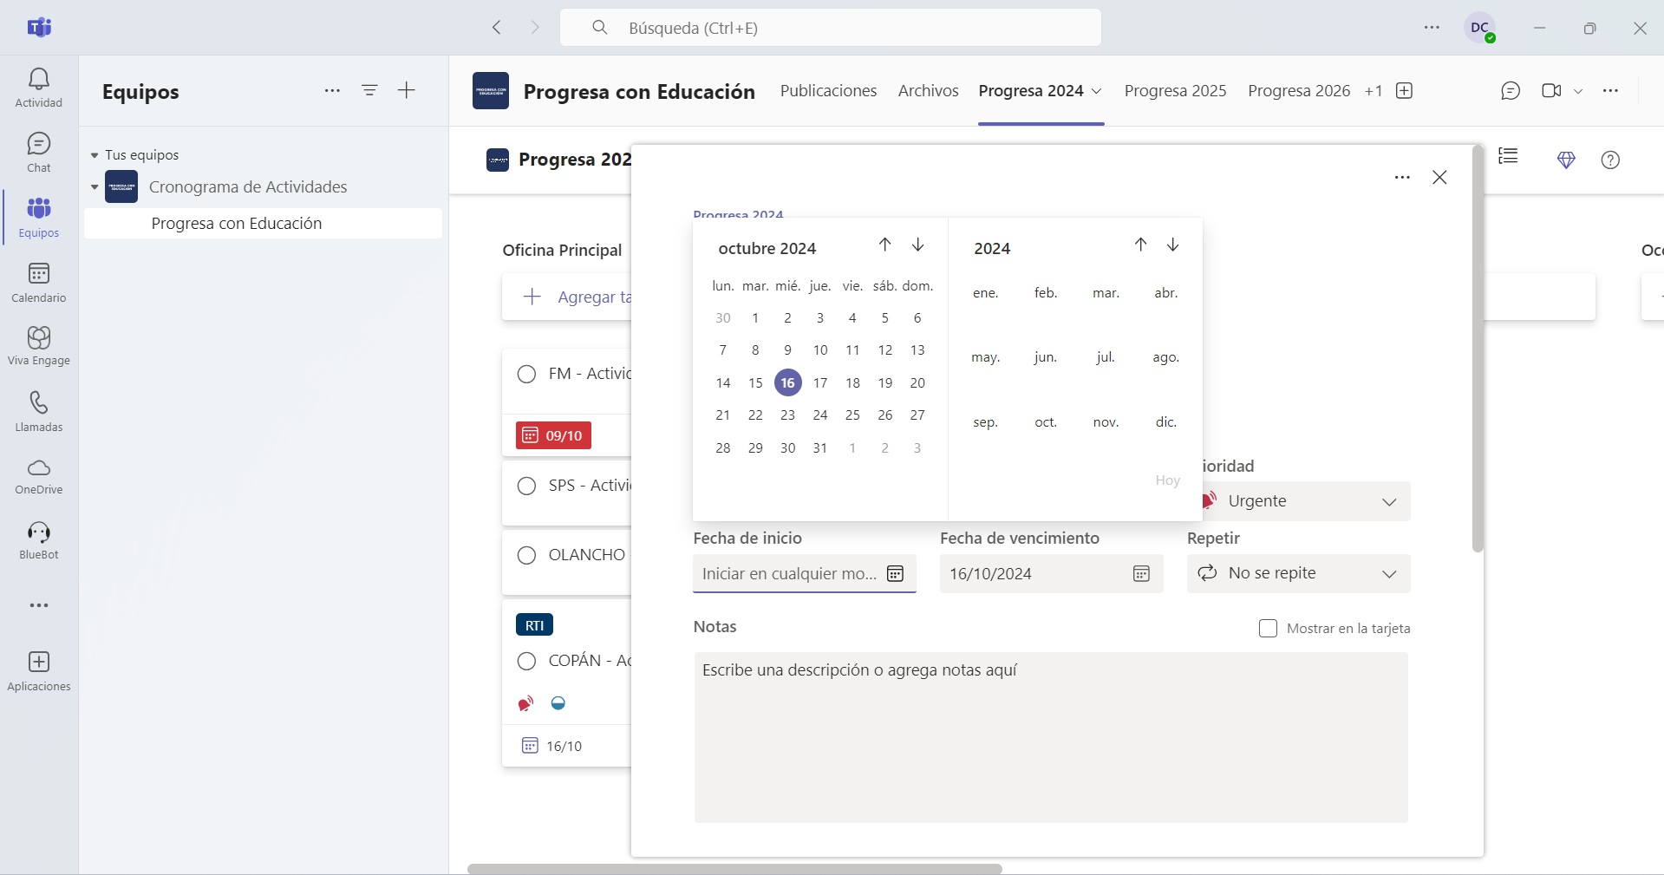Screen dimensions: 1664x875
Task: Start a video meeting
Action: pyautogui.click(x=1551, y=91)
